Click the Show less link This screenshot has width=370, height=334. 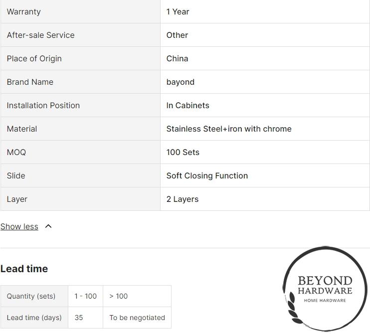[x=19, y=226]
